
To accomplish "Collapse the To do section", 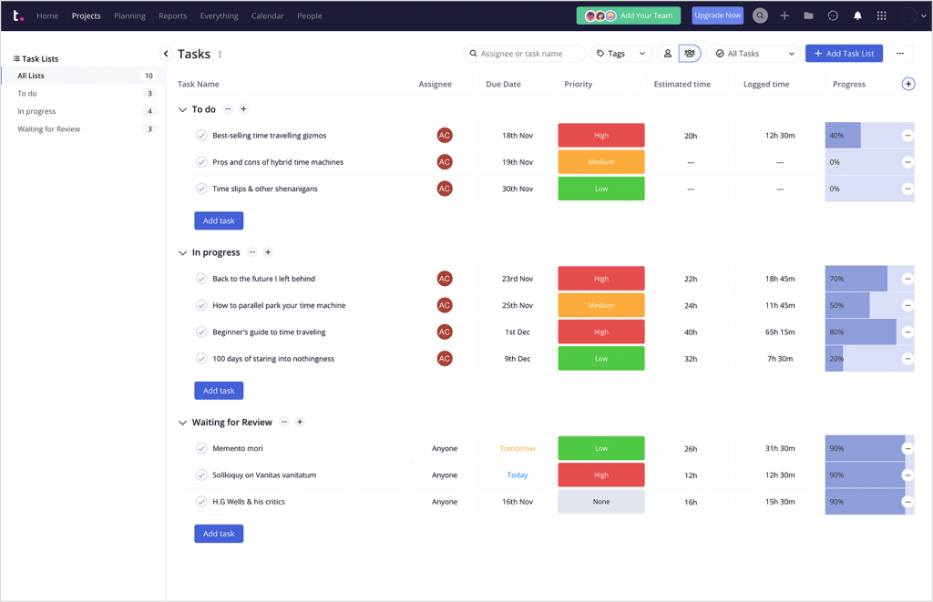I will 182,109.
